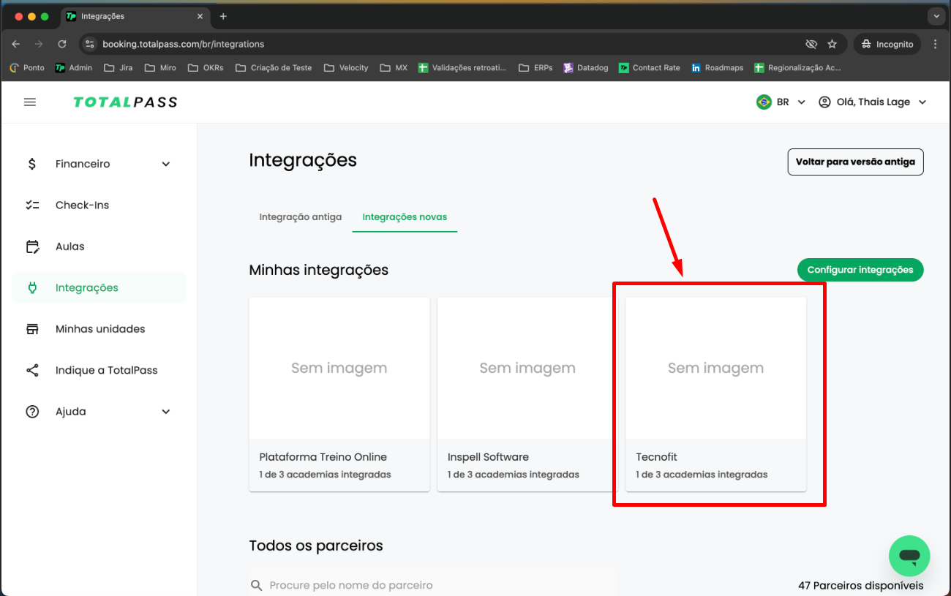Open the ERPs bookmarks folder
The height and width of the screenshot is (596, 951).
click(535, 67)
